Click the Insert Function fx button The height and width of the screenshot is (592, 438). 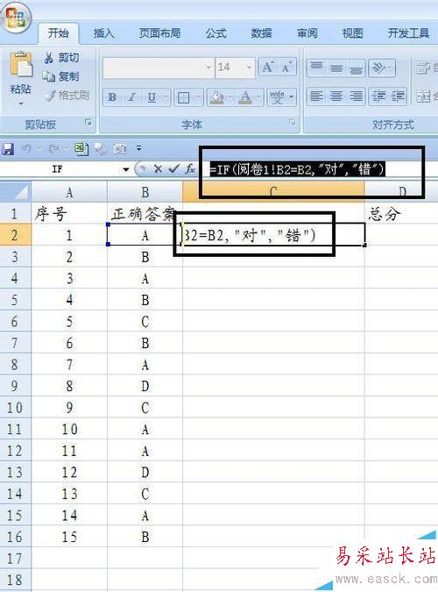[190, 169]
